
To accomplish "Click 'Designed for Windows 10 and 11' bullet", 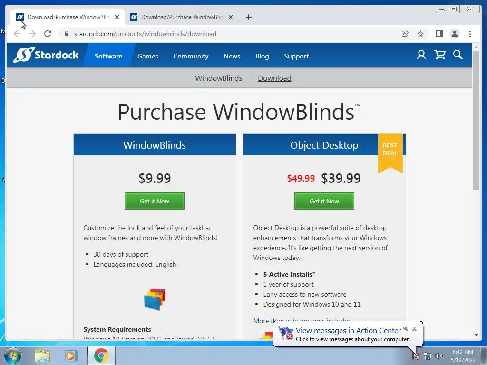I will pos(312,304).
